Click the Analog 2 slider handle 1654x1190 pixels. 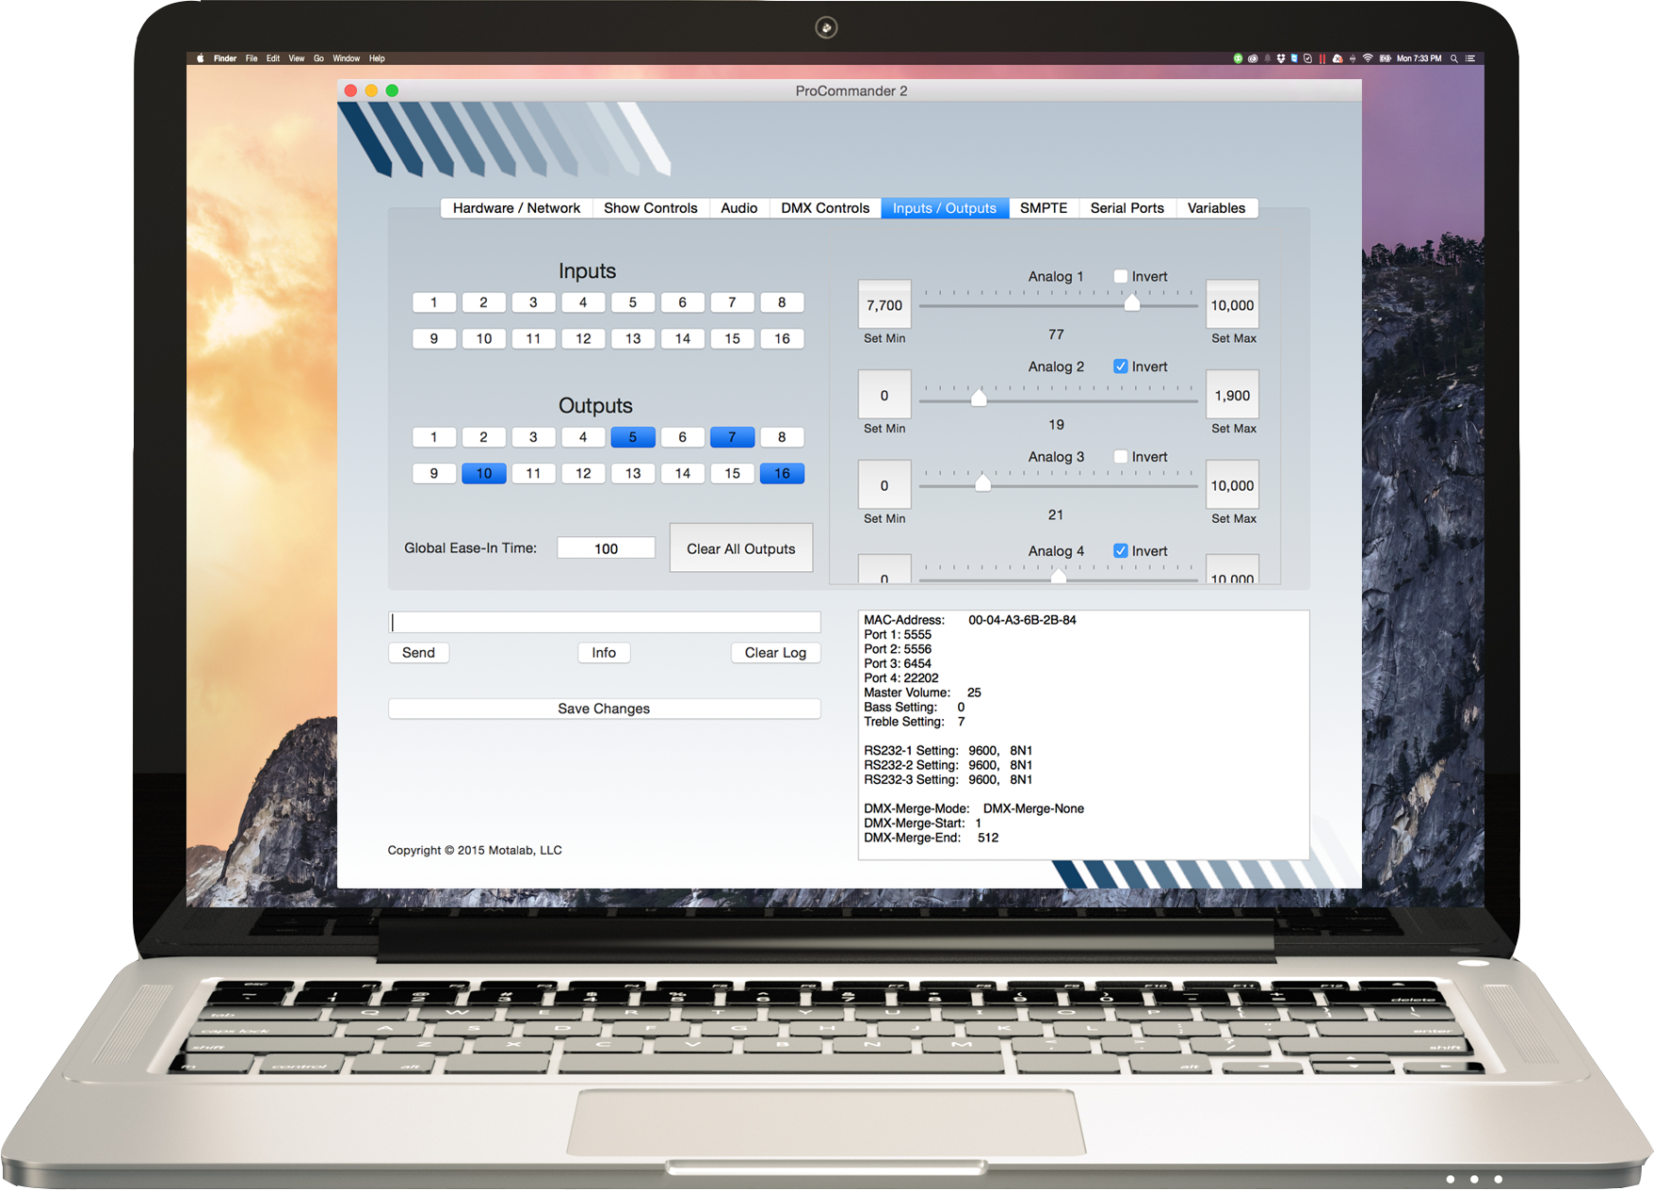979,397
